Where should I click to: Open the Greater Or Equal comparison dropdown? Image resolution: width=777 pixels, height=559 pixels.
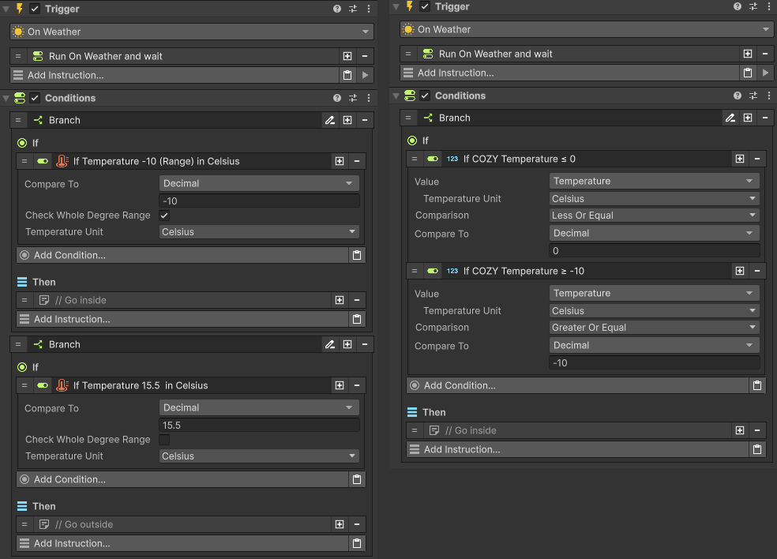654,328
